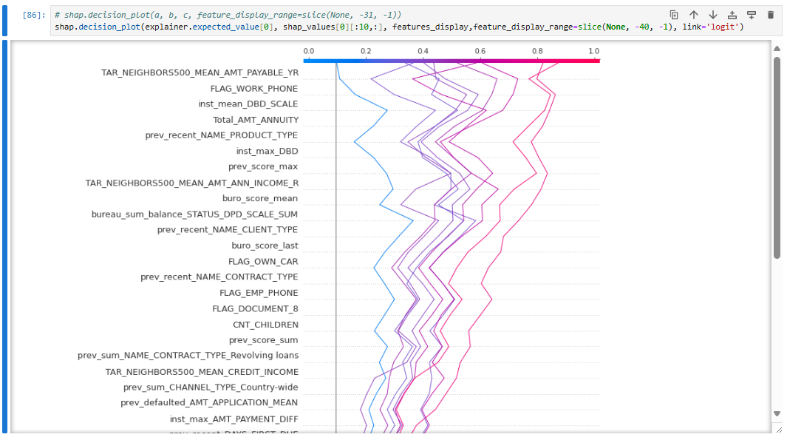This screenshot has height=440, width=787.
Task: Insert a new cell above
Action: click(x=732, y=15)
